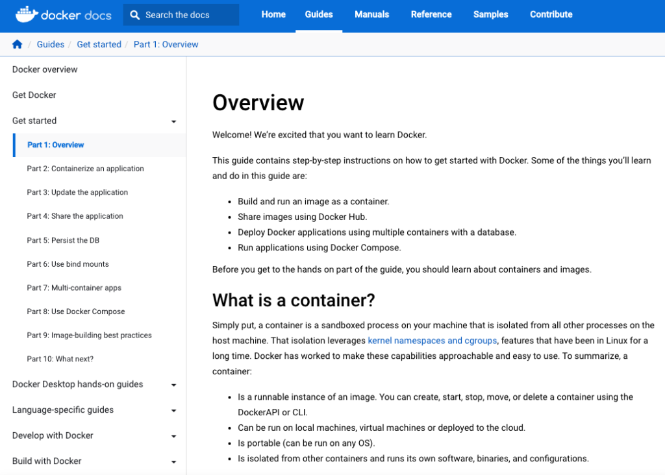
Task: Open Part 10: What next?
Action: click(60, 359)
